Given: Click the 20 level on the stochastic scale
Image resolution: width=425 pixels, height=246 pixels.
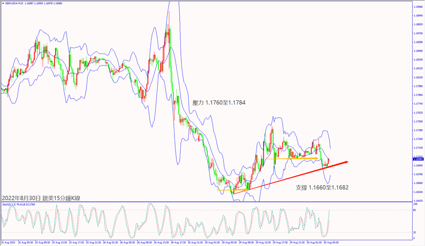Looking at the screenshot, I should 415,232.
